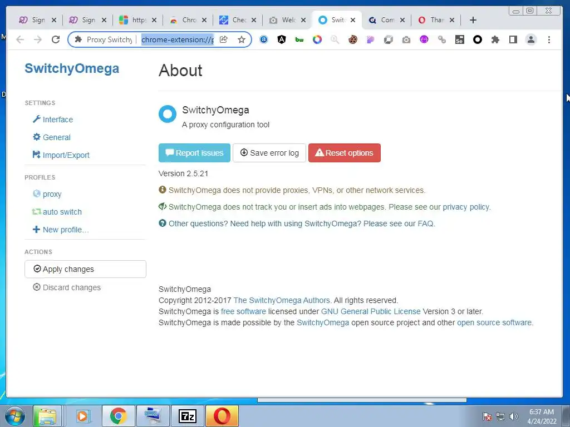The height and width of the screenshot is (427, 570).
Task: Open the green 'bw' extension icon
Action: 299,39
